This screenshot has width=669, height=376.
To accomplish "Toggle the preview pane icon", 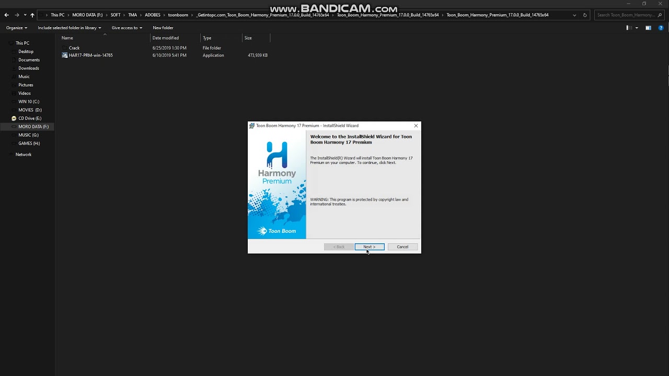I will (648, 28).
